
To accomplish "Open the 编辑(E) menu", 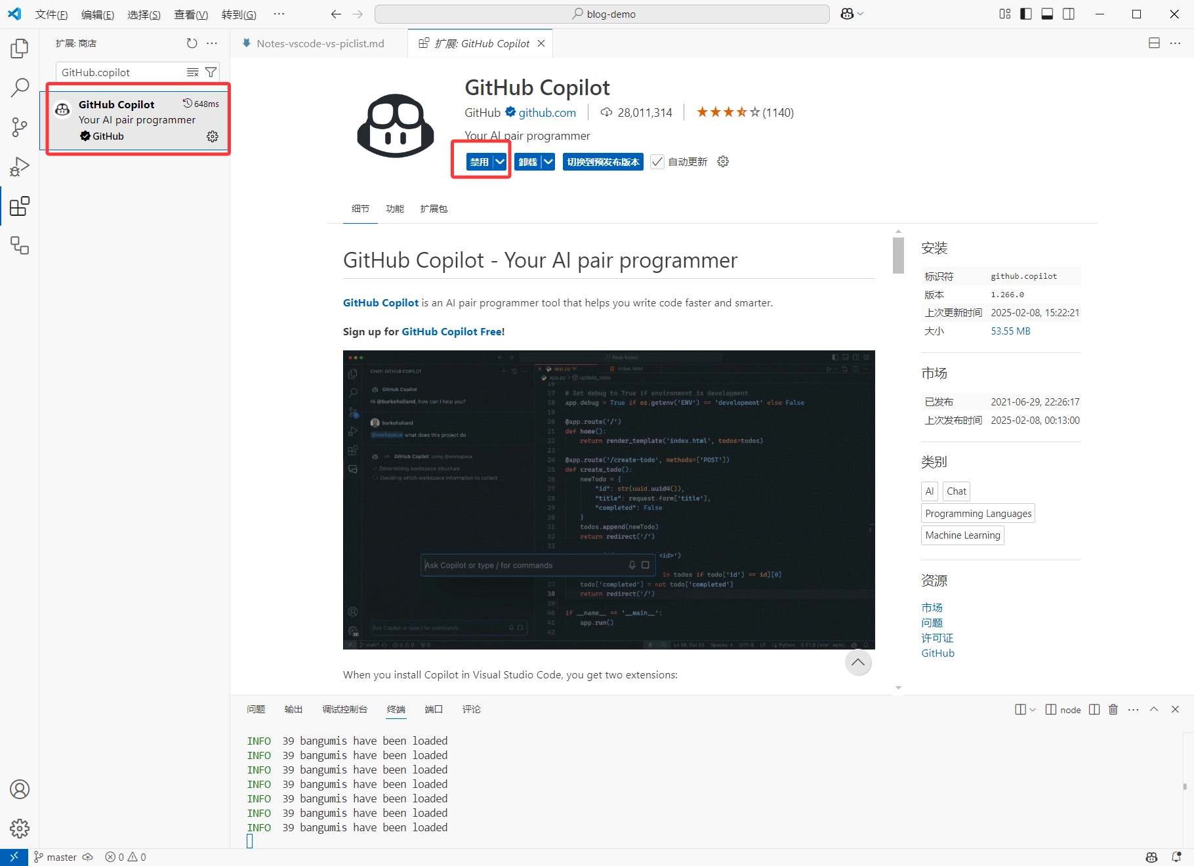I will pos(98,14).
